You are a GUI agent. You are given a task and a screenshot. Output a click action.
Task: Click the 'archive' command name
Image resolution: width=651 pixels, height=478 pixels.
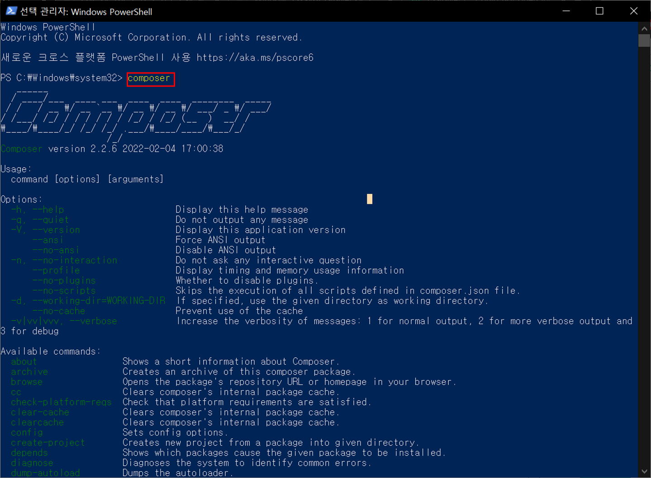point(29,371)
